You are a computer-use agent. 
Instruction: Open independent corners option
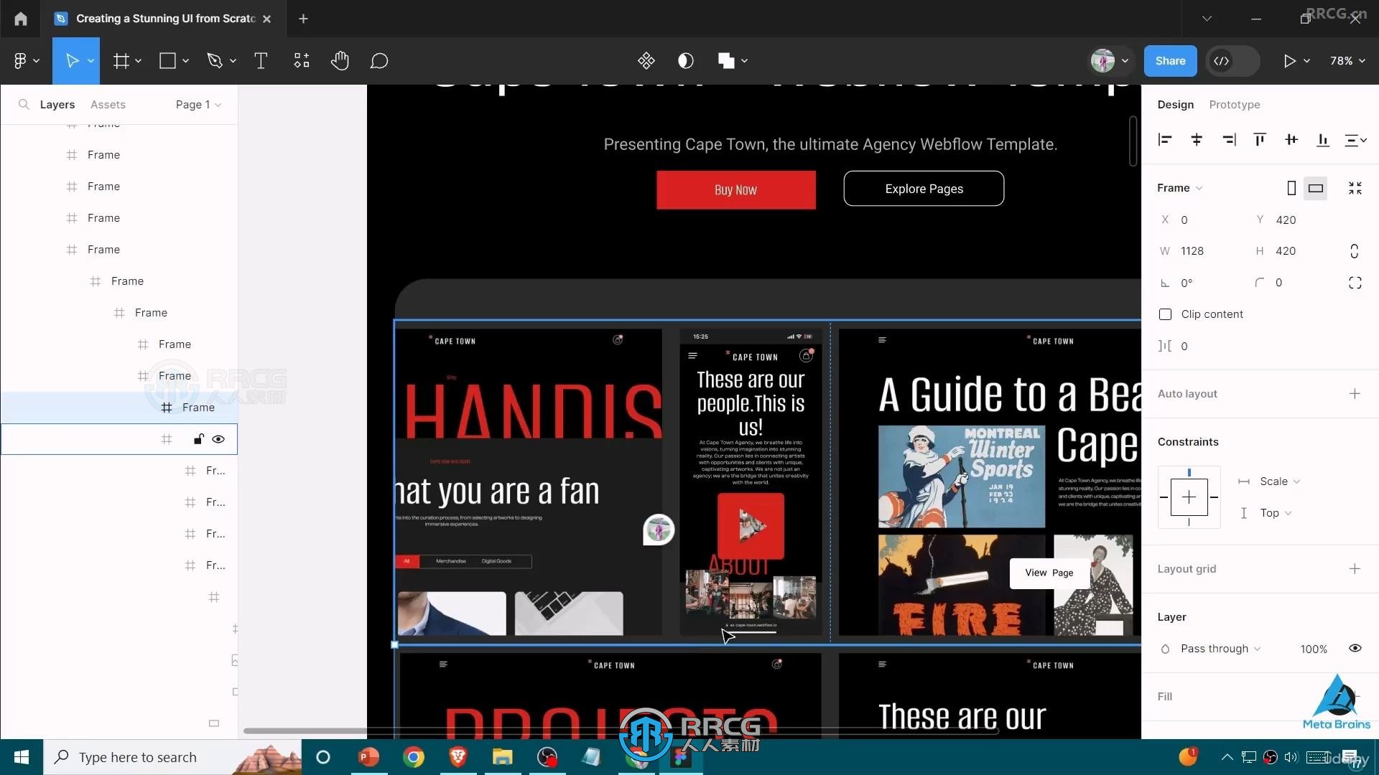pyautogui.click(x=1355, y=283)
